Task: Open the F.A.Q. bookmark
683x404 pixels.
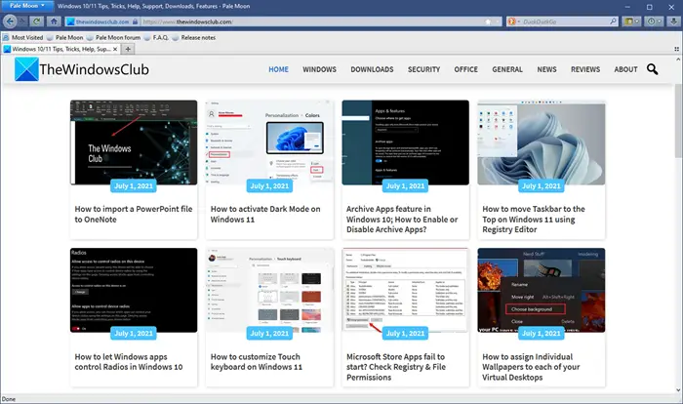Action: (x=156, y=37)
